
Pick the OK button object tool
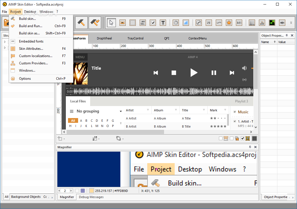[x=123, y=23]
